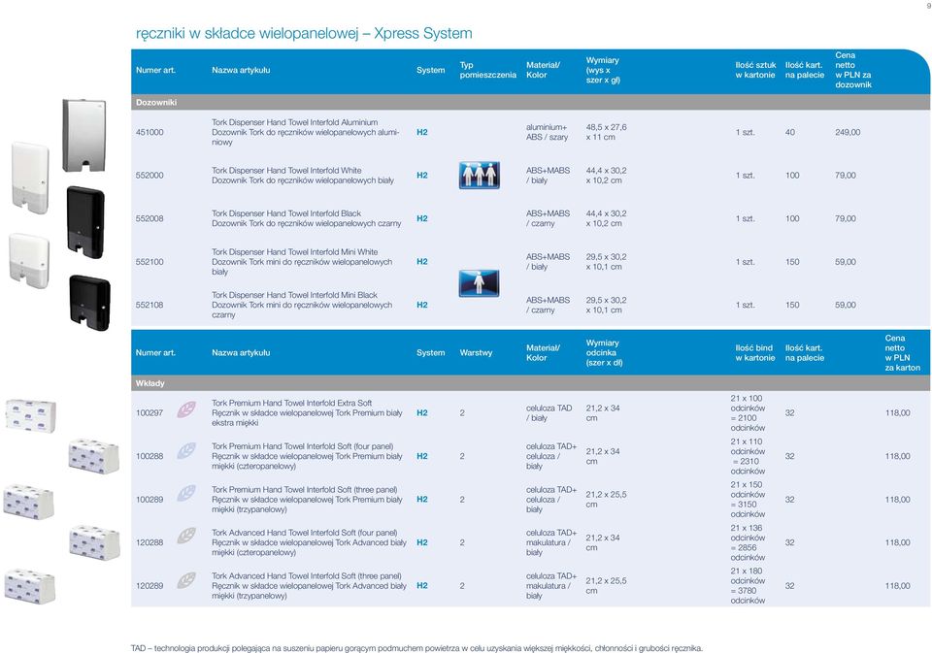Click the 100297 towel pack image

[31, 414]
